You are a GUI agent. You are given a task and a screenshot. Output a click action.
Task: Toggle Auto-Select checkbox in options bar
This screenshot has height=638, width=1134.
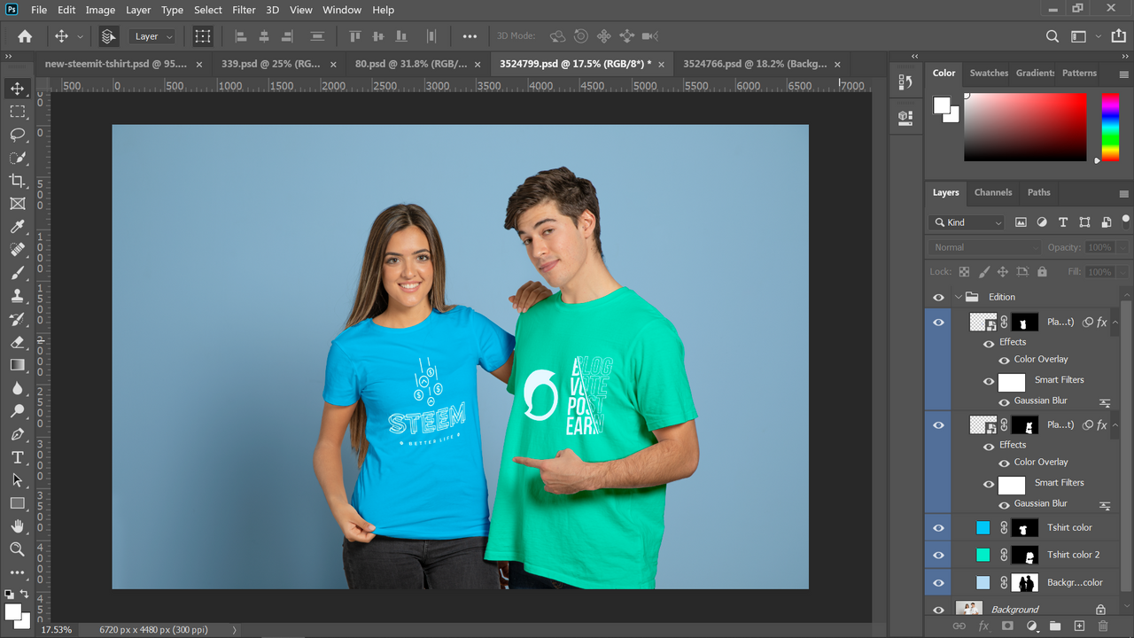click(108, 36)
